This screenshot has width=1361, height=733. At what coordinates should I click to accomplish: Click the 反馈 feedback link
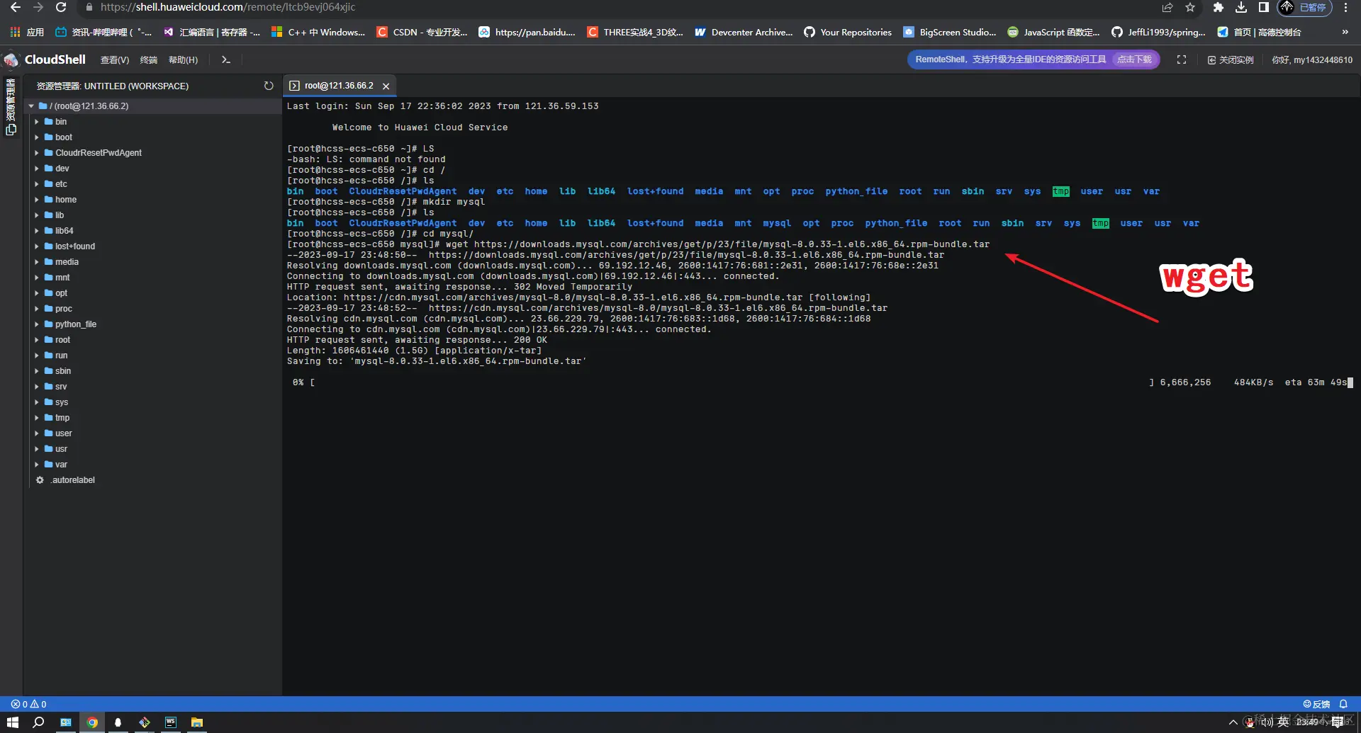pyautogui.click(x=1317, y=703)
